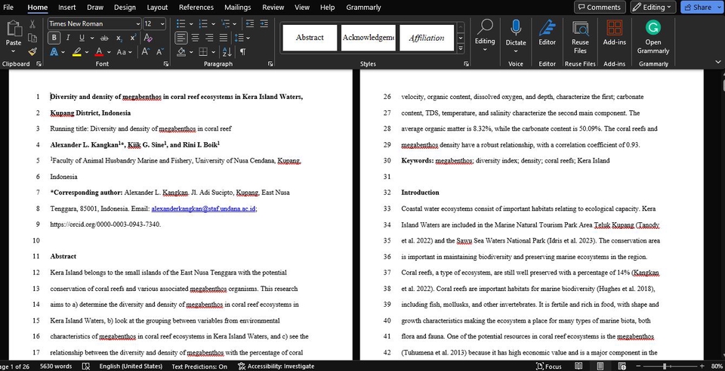This screenshot has height=371, width=725.
Task: Toggle justify alignment
Action: pos(224,38)
